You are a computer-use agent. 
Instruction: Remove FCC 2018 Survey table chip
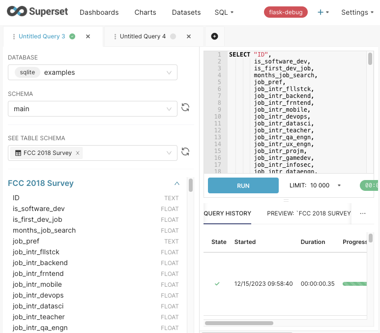[x=77, y=153]
